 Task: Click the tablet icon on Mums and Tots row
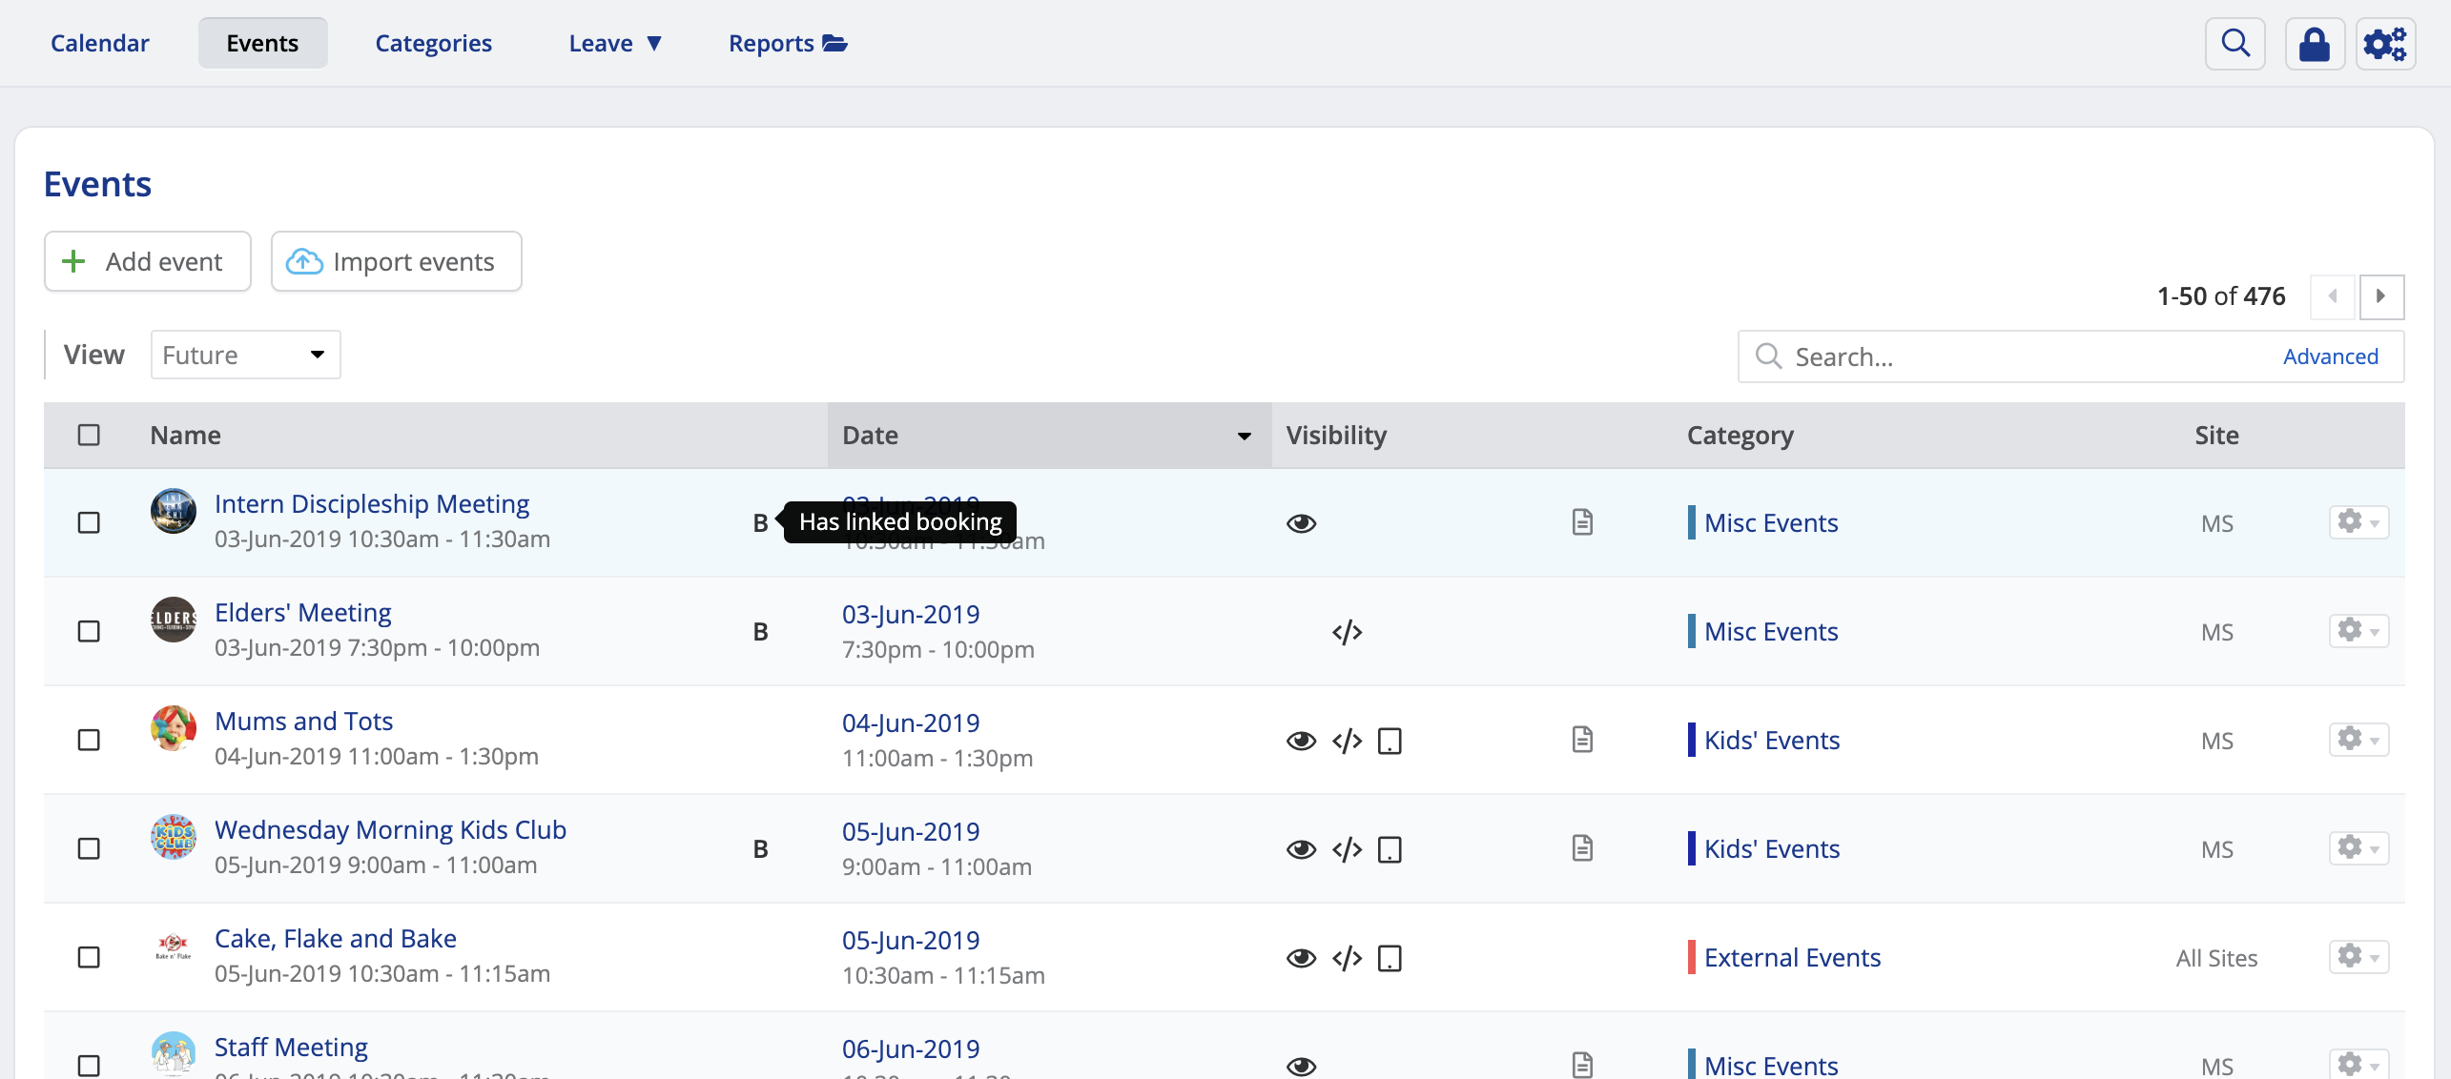(1390, 741)
